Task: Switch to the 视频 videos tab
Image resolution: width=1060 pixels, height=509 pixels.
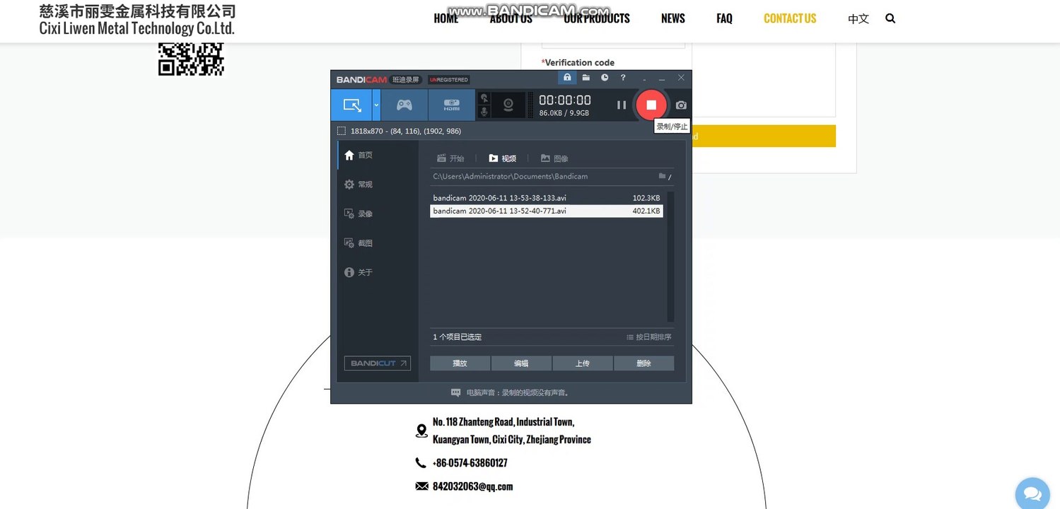Action: click(x=503, y=158)
